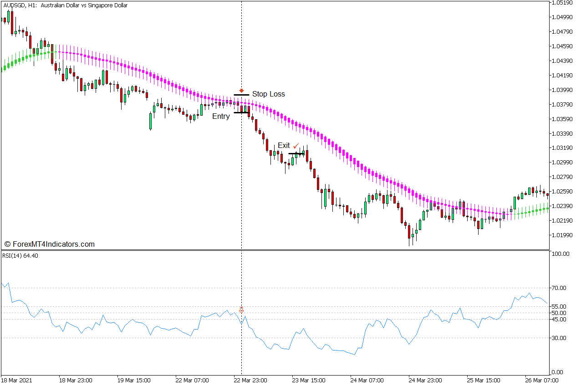Click the 24 Mar 07:00 time label
The height and width of the screenshot is (386, 581).
tap(366, 380)
